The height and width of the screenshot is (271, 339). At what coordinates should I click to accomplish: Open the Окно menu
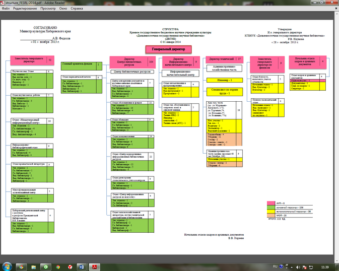(x=63, y=9)
